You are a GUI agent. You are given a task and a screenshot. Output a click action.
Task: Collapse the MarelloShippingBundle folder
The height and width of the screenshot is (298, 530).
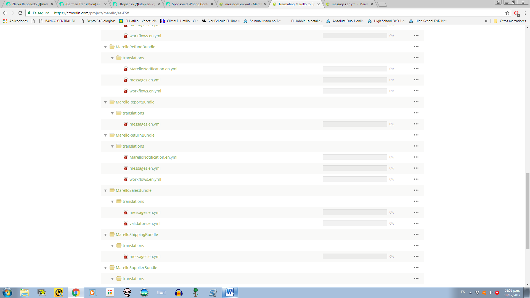tap(105, 235)
